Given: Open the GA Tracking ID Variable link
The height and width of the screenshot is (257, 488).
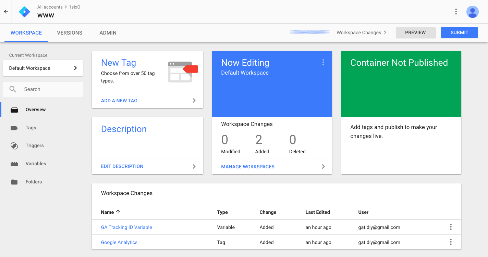Looking at the screenshot, I should (x=126, y=227).
